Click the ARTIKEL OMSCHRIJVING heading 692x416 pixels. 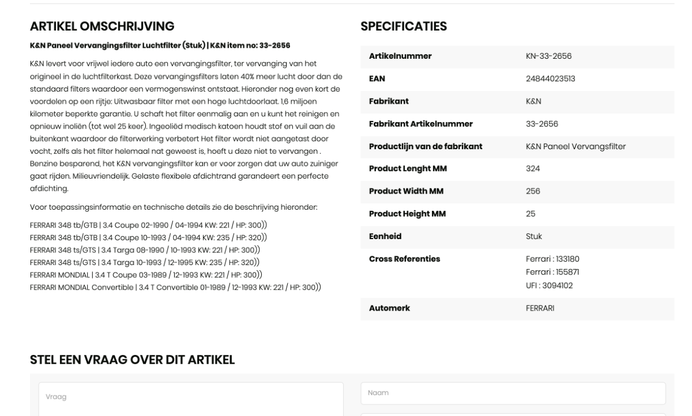click(102, 26)
